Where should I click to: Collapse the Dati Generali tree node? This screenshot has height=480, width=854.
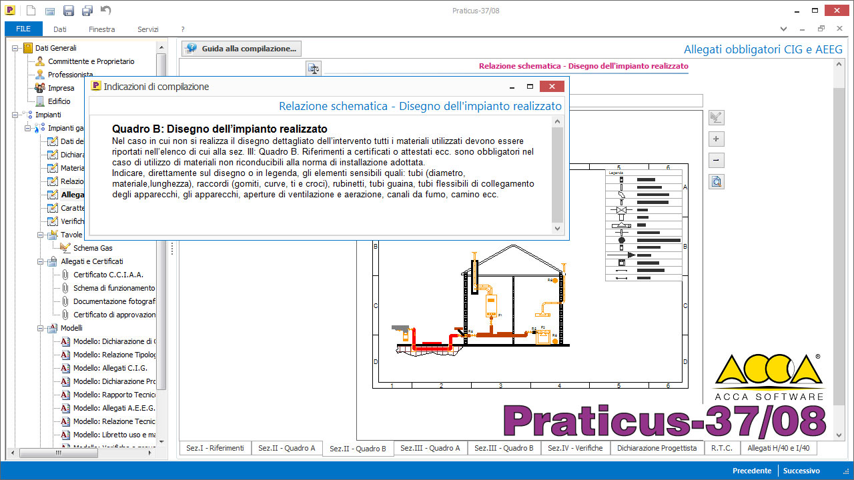tap(16, 48)
